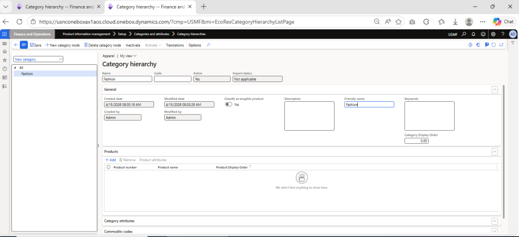519x237 pixels.
Task: Refresh the page using the refresh icon
Action: 493,45
